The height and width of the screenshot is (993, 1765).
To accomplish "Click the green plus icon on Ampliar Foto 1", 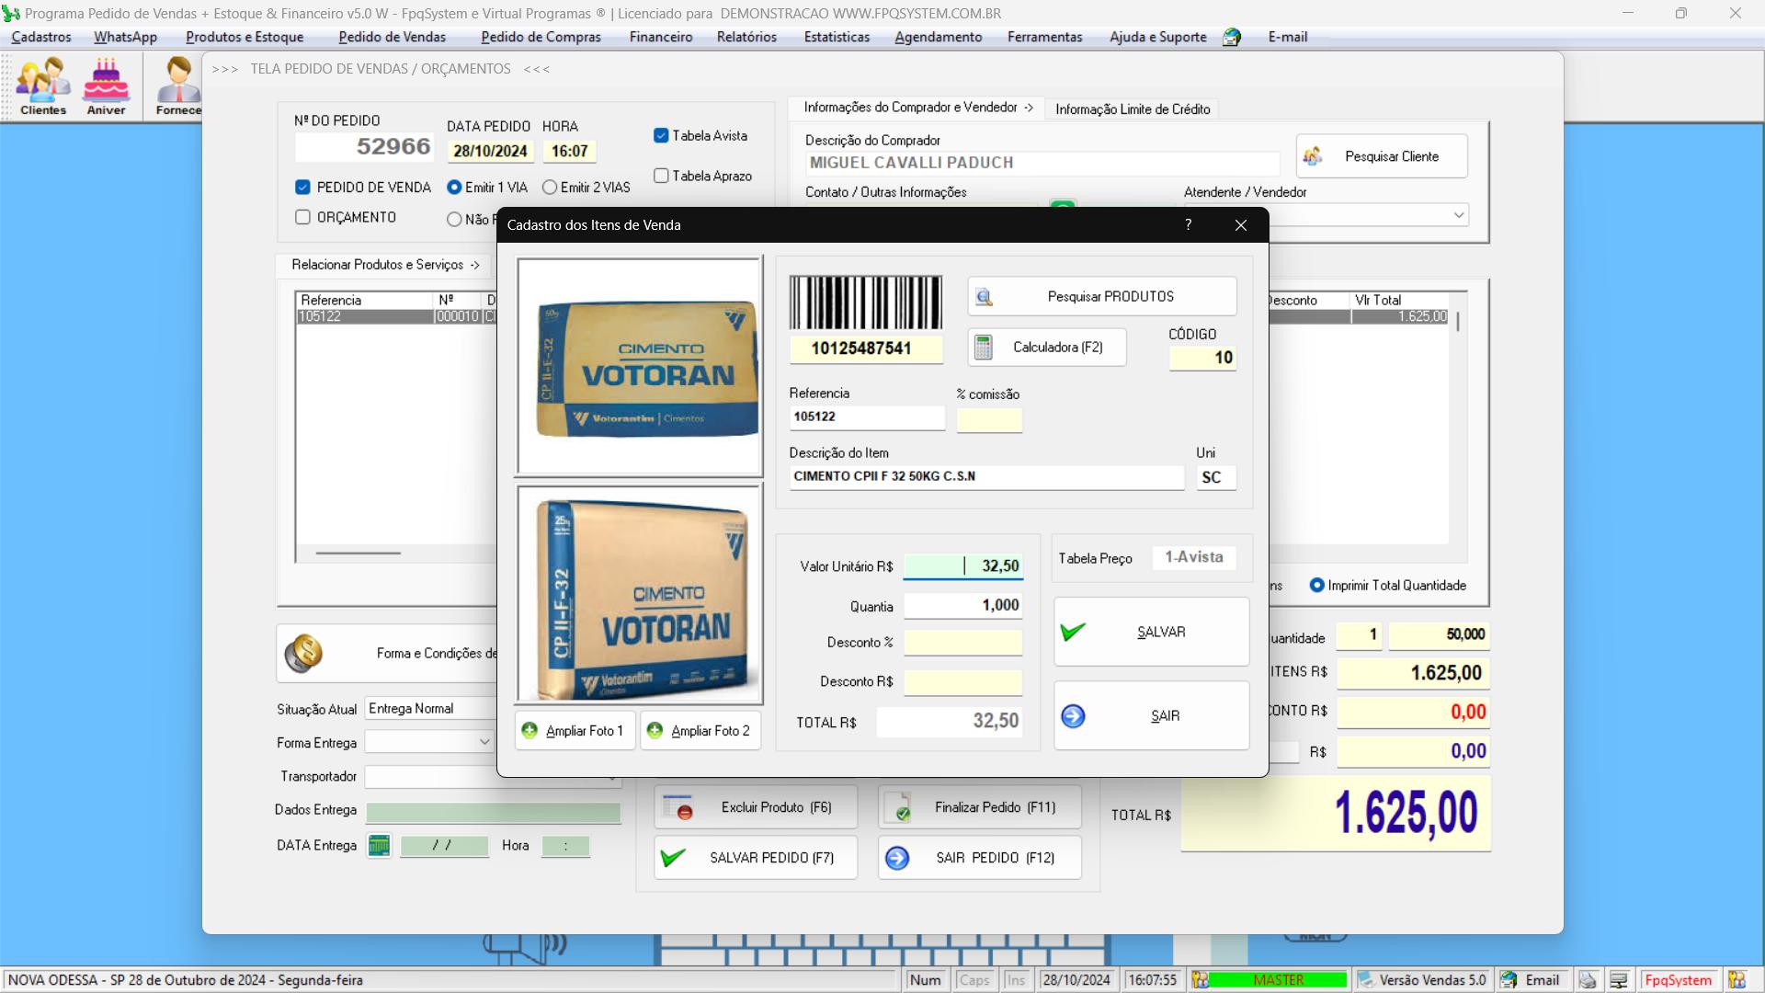I will 529,731.
